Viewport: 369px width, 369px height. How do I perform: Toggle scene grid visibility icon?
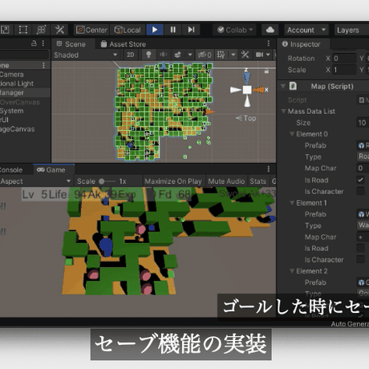[221, 55]
